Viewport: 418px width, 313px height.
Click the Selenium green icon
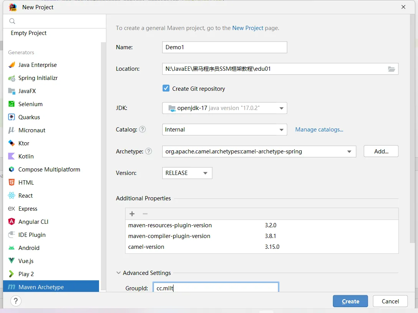coord(12,104)
